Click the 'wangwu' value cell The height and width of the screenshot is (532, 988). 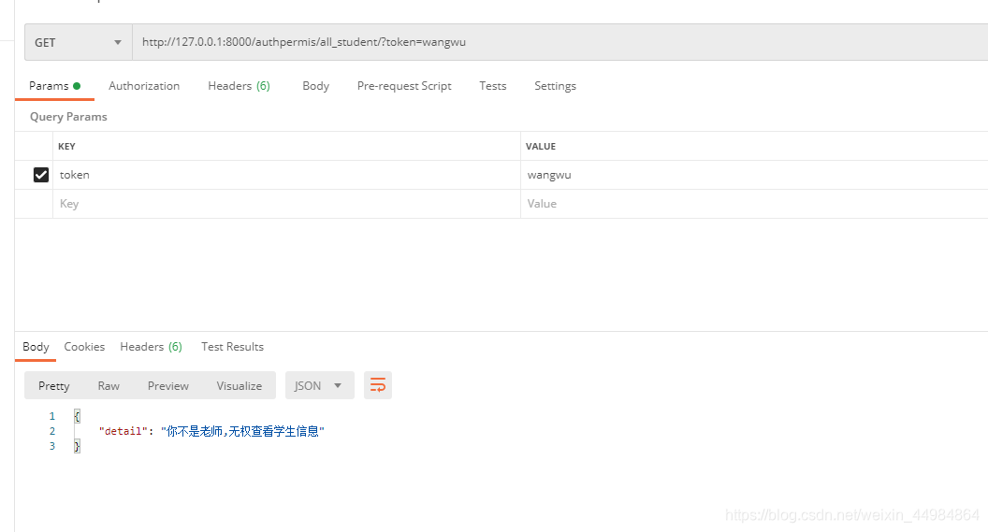pyautogui.click(x=754, y=175)
